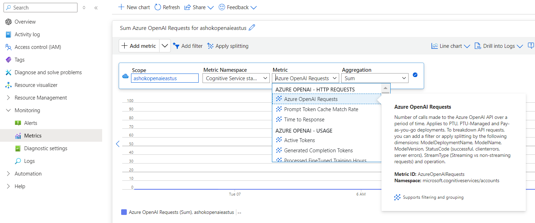Click the Refresh circular arrow icon

[x=158, y=7]
